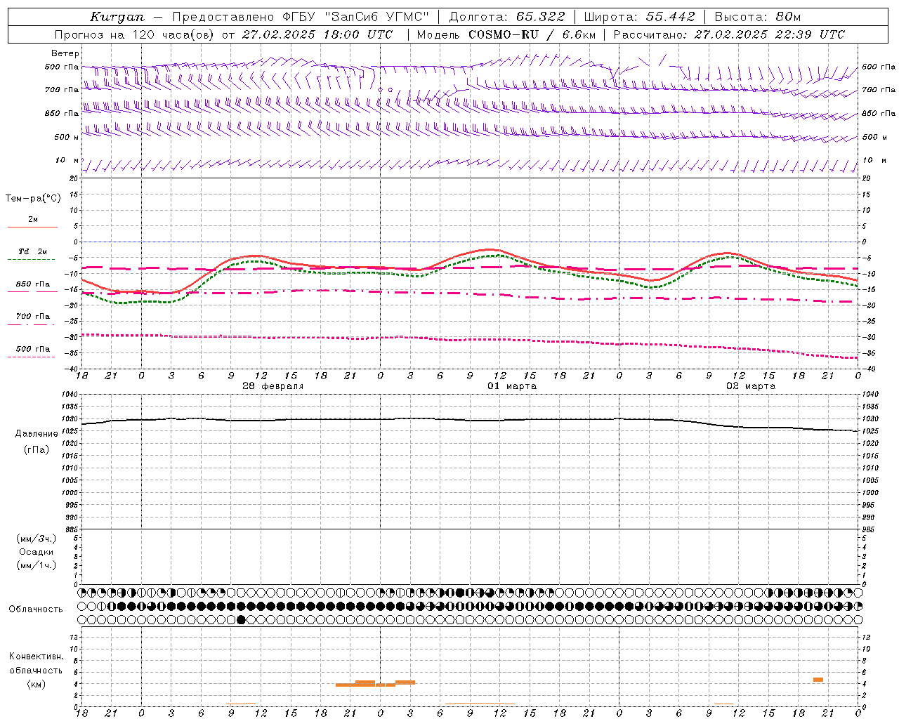Click the date label 02 марта
This screenshot has height=719, width=899.
click(751, 386)
